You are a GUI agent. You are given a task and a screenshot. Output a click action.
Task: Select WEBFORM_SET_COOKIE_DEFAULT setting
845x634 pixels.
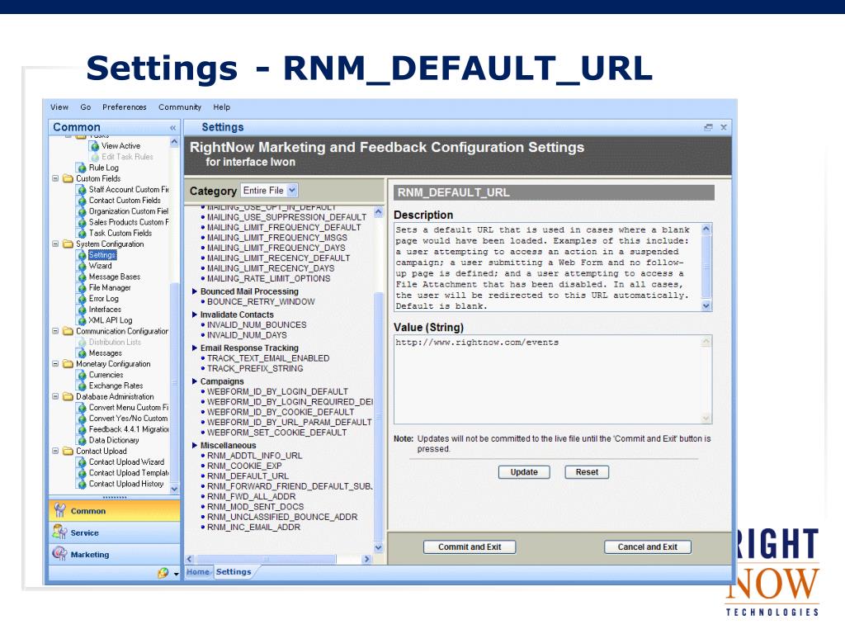pos(277,433)
